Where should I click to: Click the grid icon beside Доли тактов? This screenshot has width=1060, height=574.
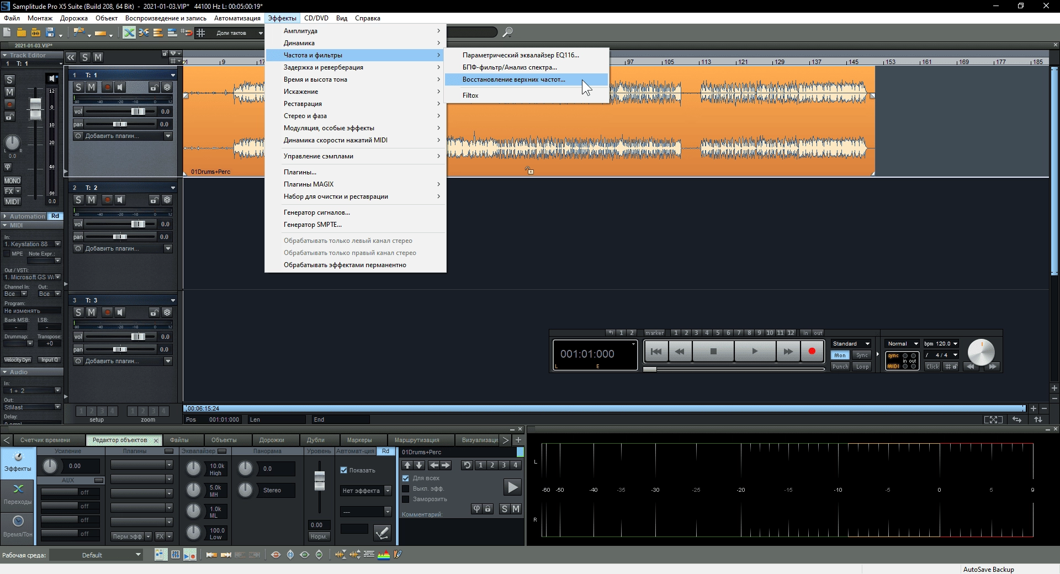click(x=201, y=33)
